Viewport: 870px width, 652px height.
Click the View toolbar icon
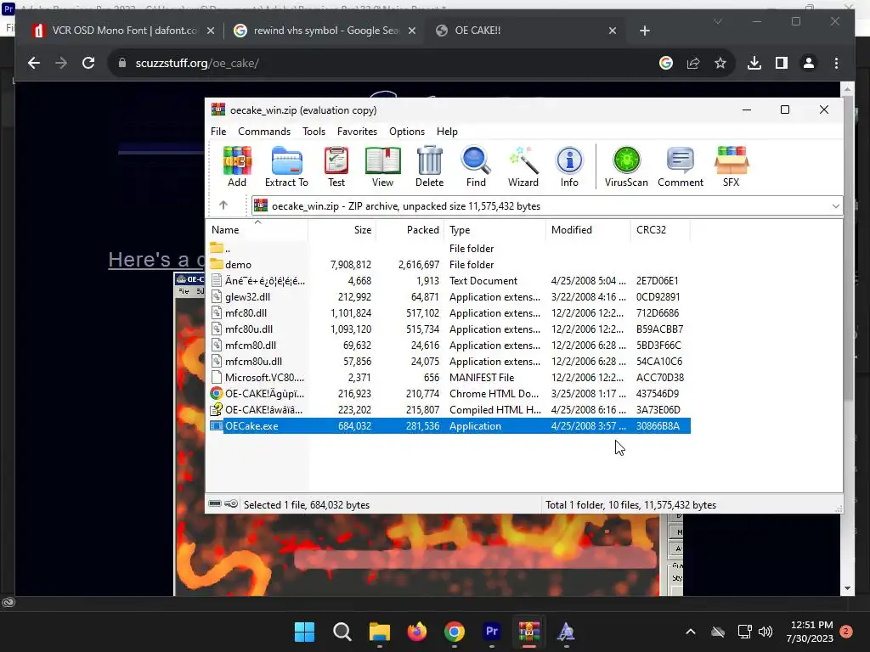coord(382,166)
